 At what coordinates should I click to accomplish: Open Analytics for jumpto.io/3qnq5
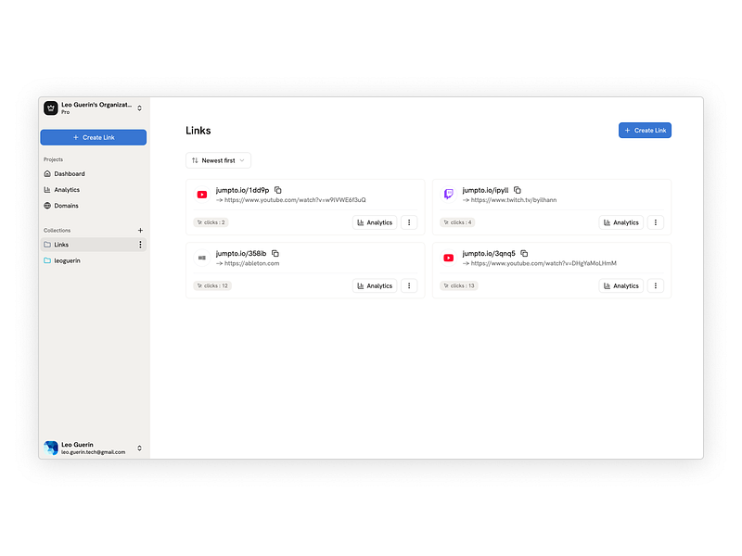[x=621, y=286]
